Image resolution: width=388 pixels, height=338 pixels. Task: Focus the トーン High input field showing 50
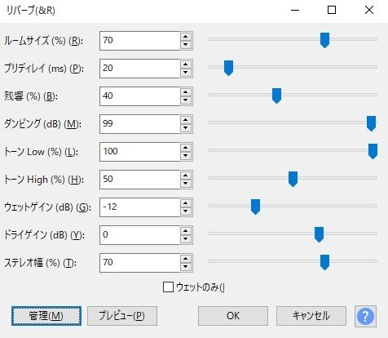point(139,180)
